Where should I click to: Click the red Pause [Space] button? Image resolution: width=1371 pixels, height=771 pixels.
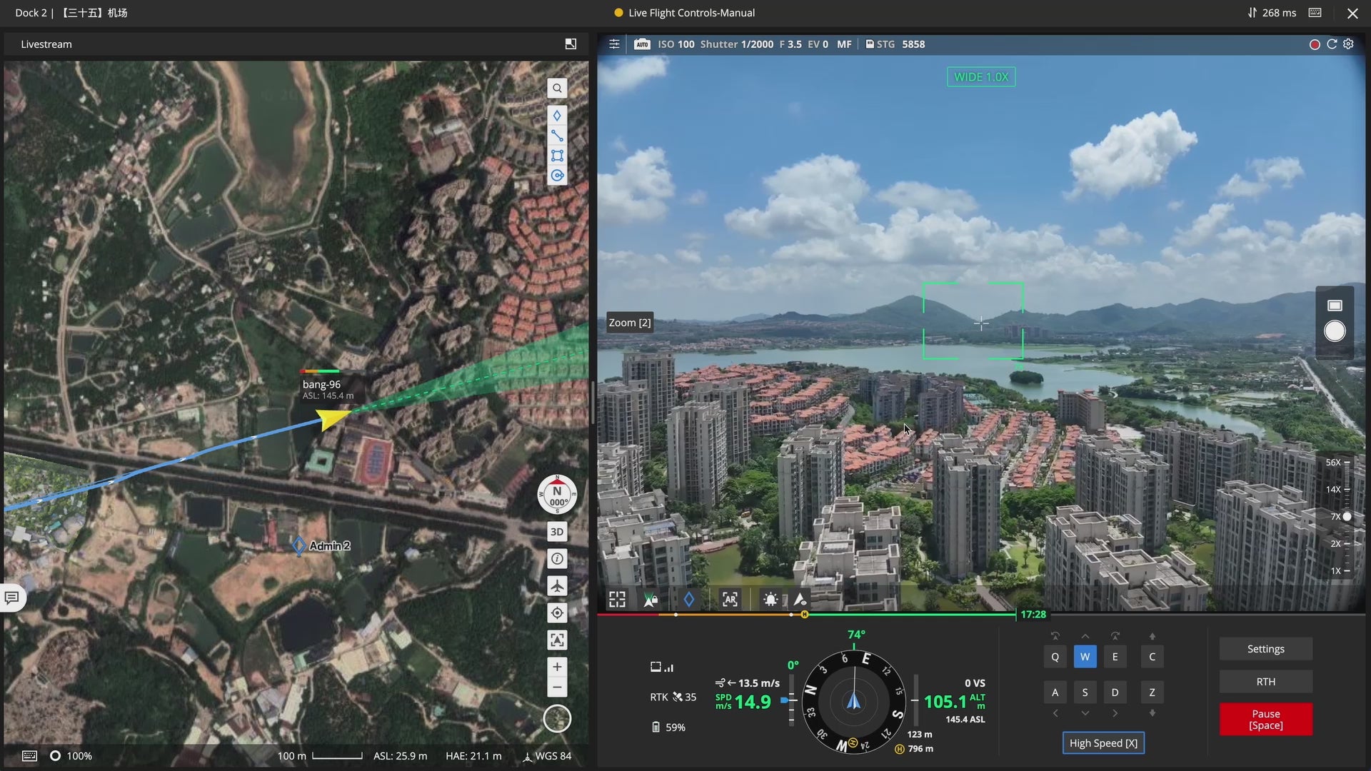tap(1265, 719)
